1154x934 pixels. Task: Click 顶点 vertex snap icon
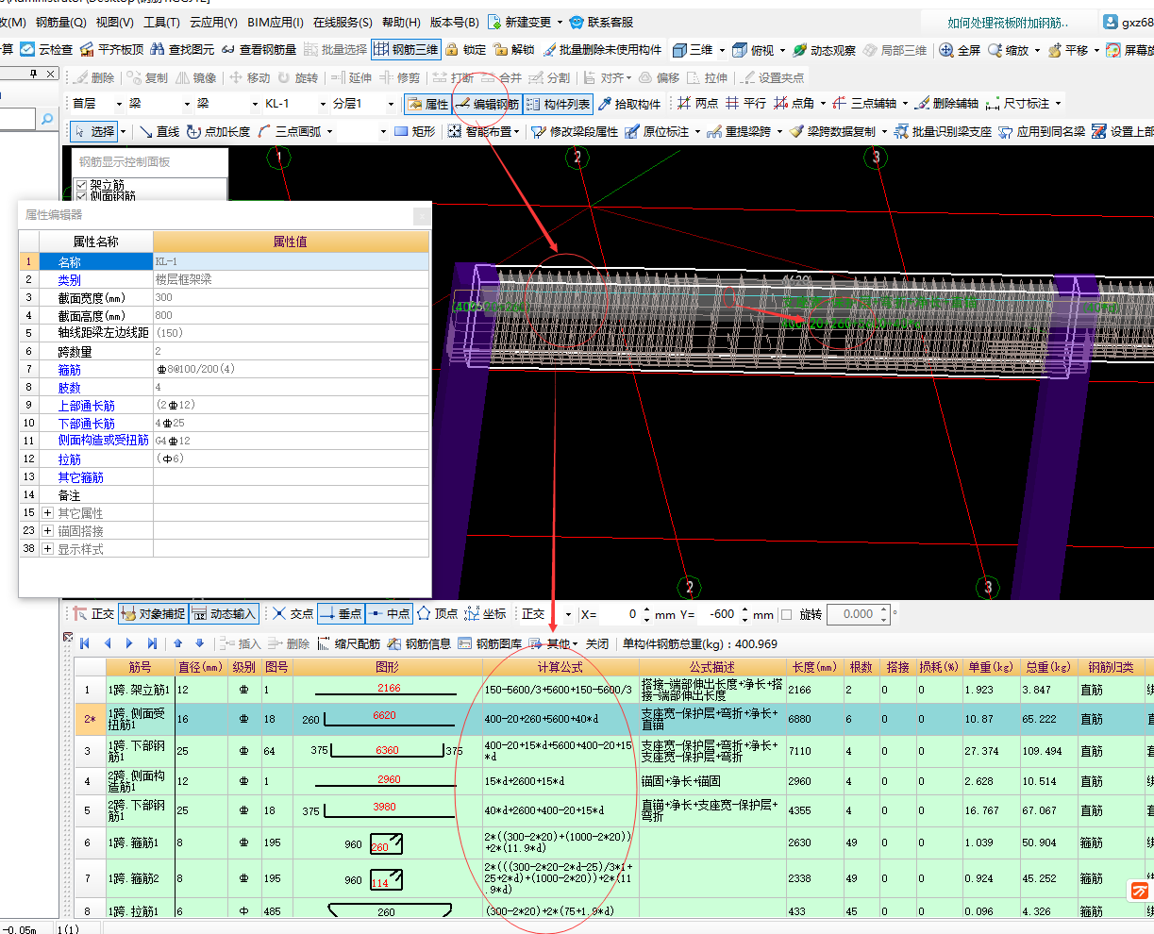437,613
